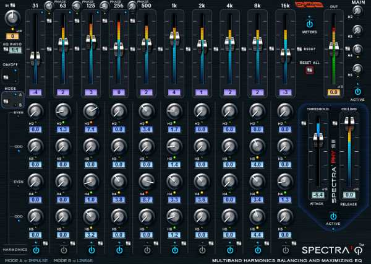Click the red RESET ALL square icon
This screenshot has height=264, width=371.
(309, 70)
